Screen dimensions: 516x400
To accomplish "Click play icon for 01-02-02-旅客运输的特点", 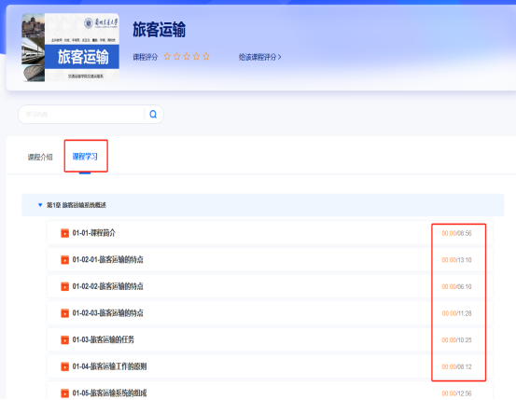I will (x=64, y=286).
